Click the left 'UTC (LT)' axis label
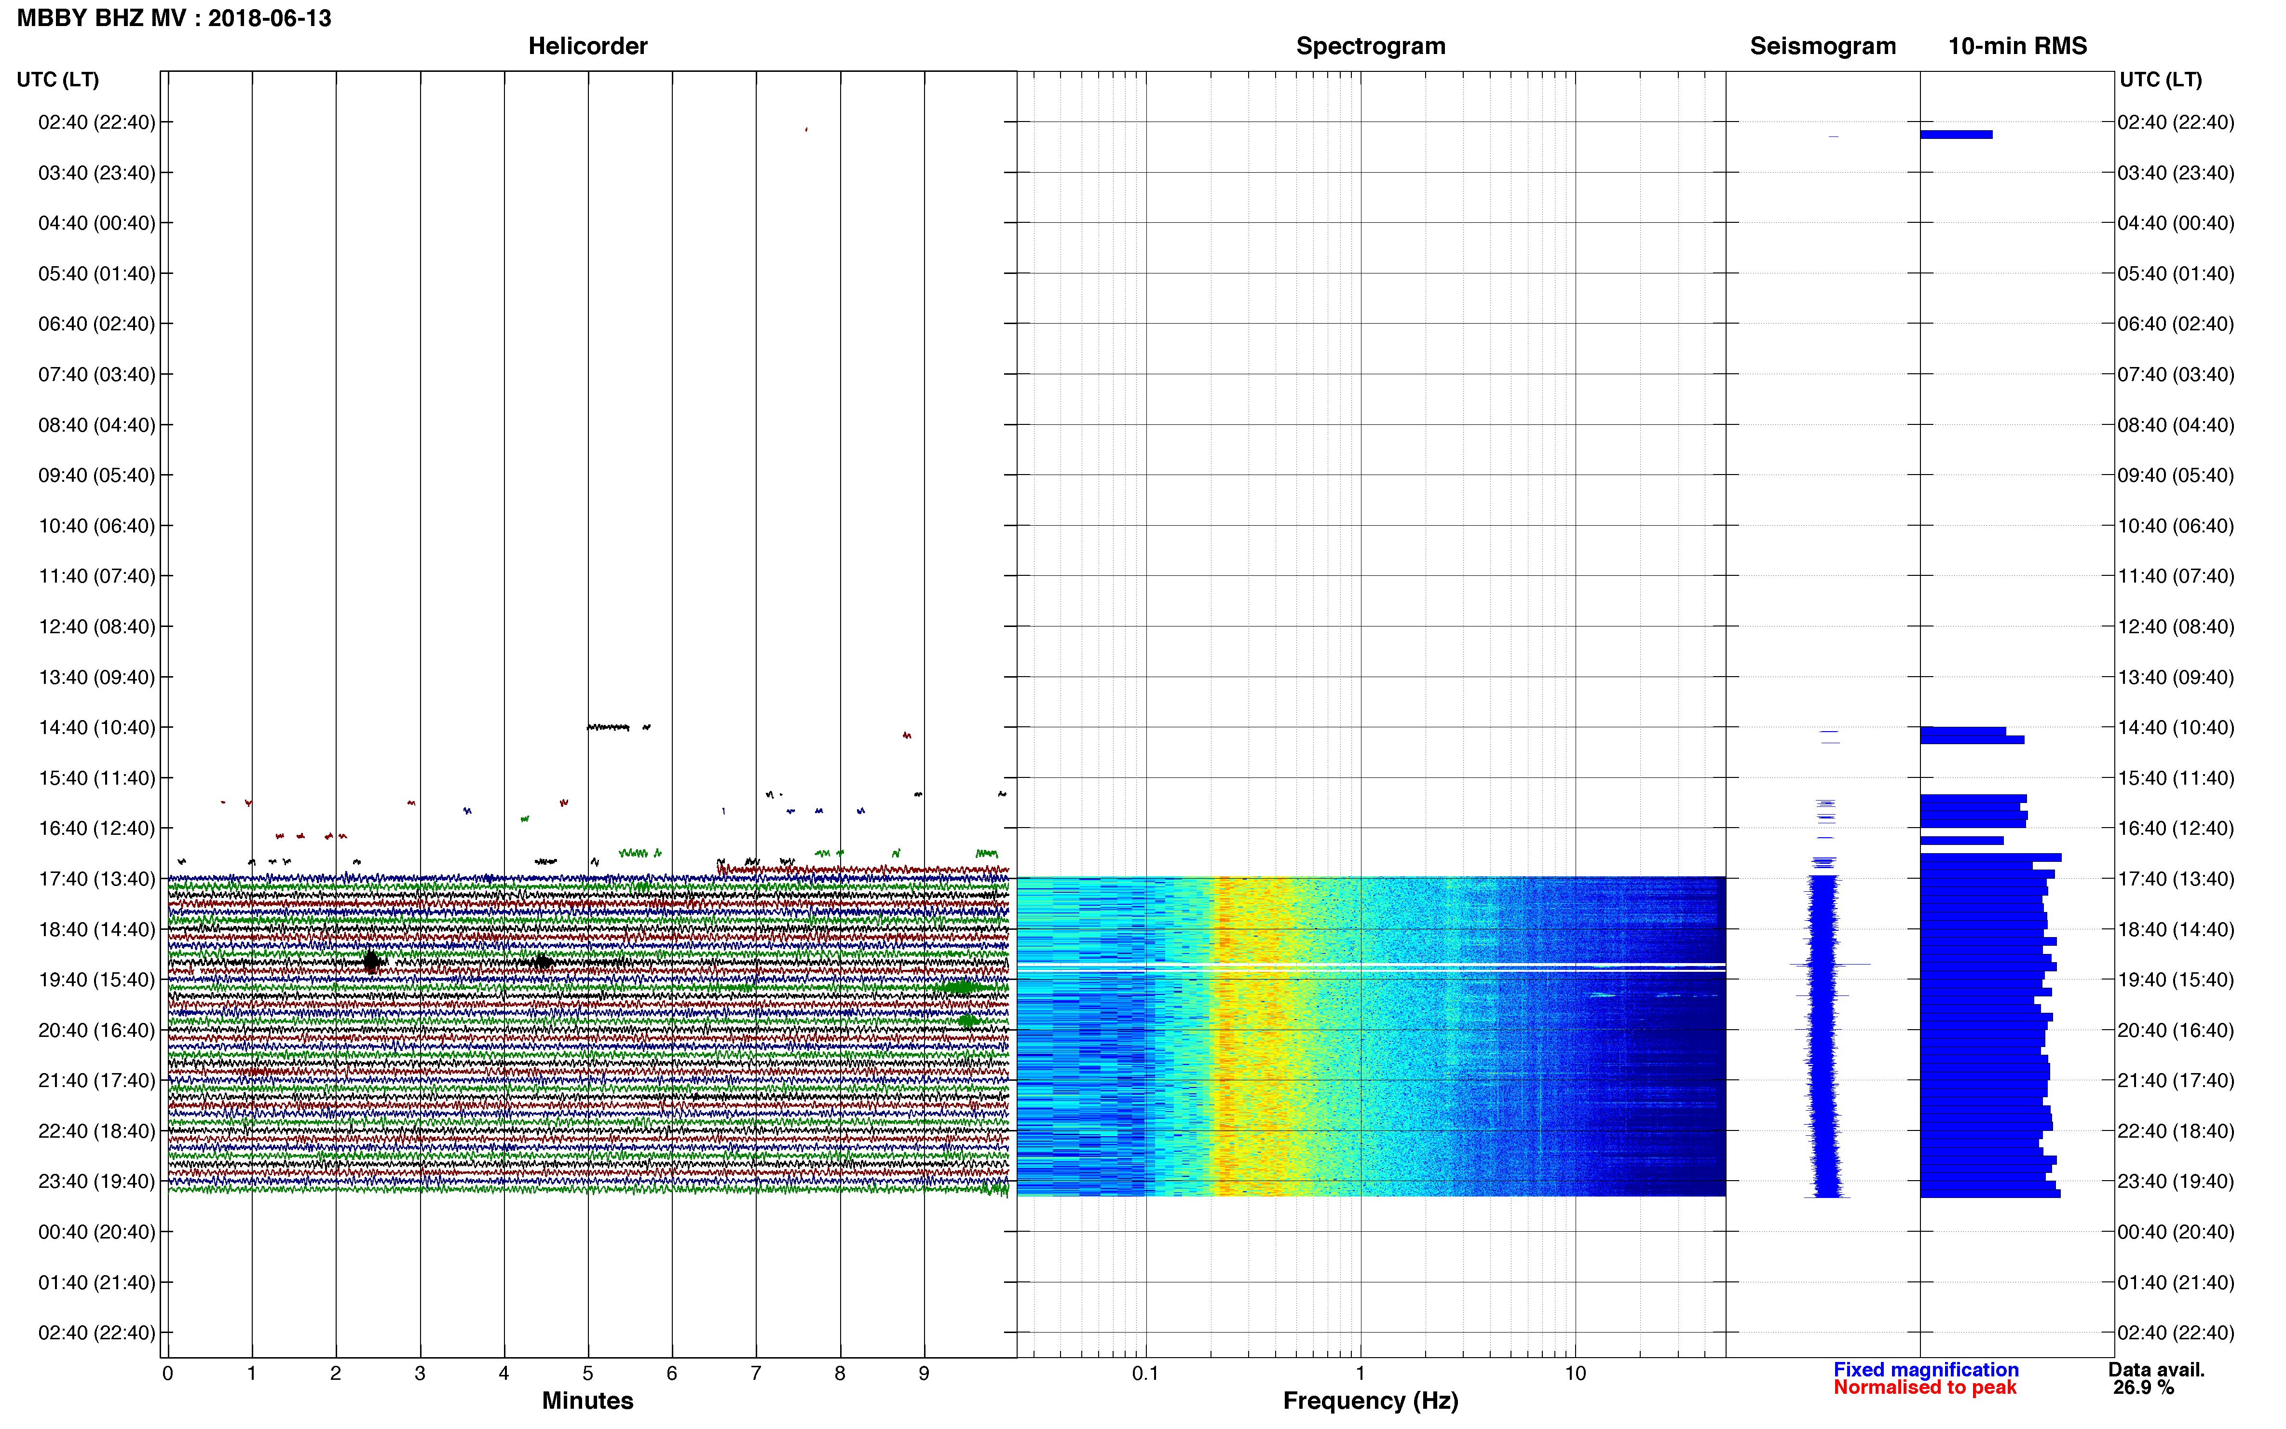The height and width of the screenshot is (1429, 2286). (x=58, y=80)
